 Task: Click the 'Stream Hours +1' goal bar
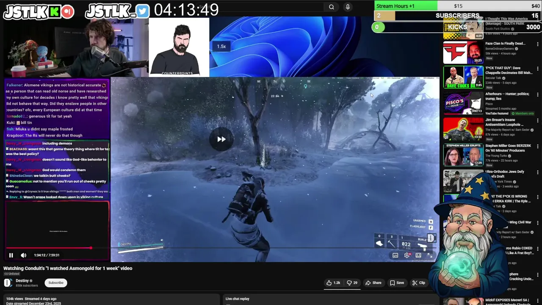[x=458, y=6]
